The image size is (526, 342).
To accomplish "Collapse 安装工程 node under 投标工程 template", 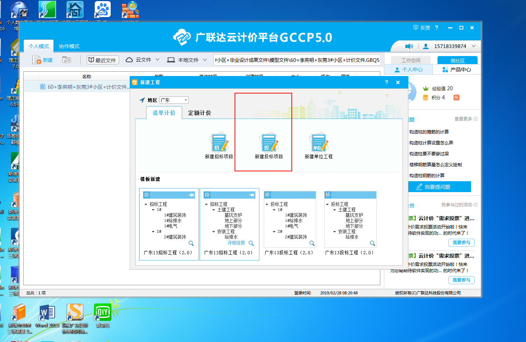I will click(335, 231).
